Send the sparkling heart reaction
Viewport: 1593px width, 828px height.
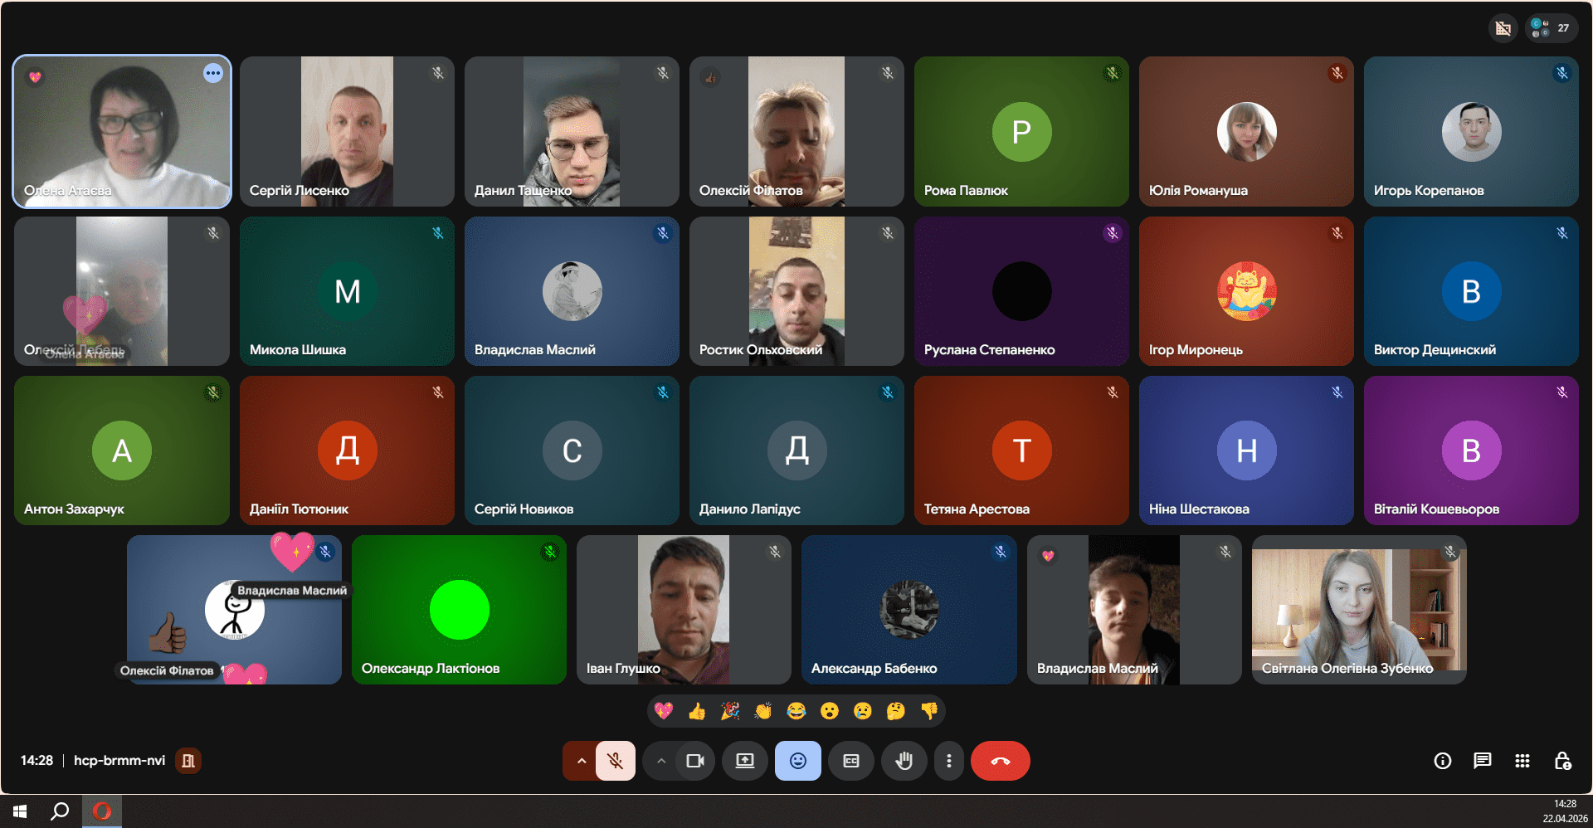(664, 711)
